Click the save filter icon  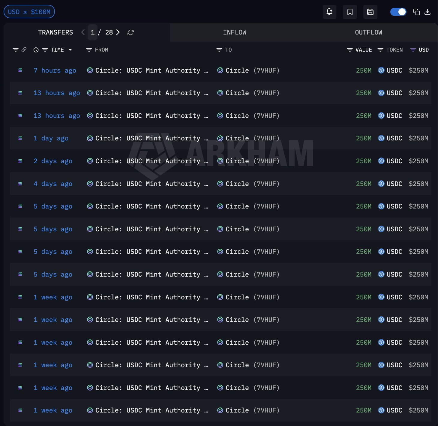point(370,12)
